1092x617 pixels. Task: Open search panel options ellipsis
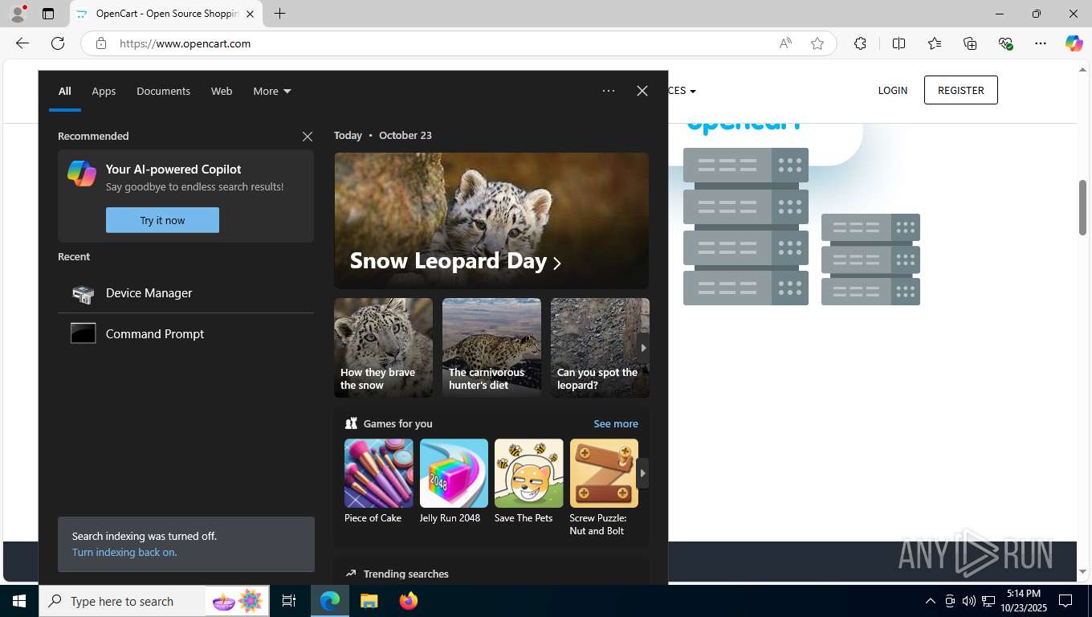pyautogui.click(x=609, y=91)
